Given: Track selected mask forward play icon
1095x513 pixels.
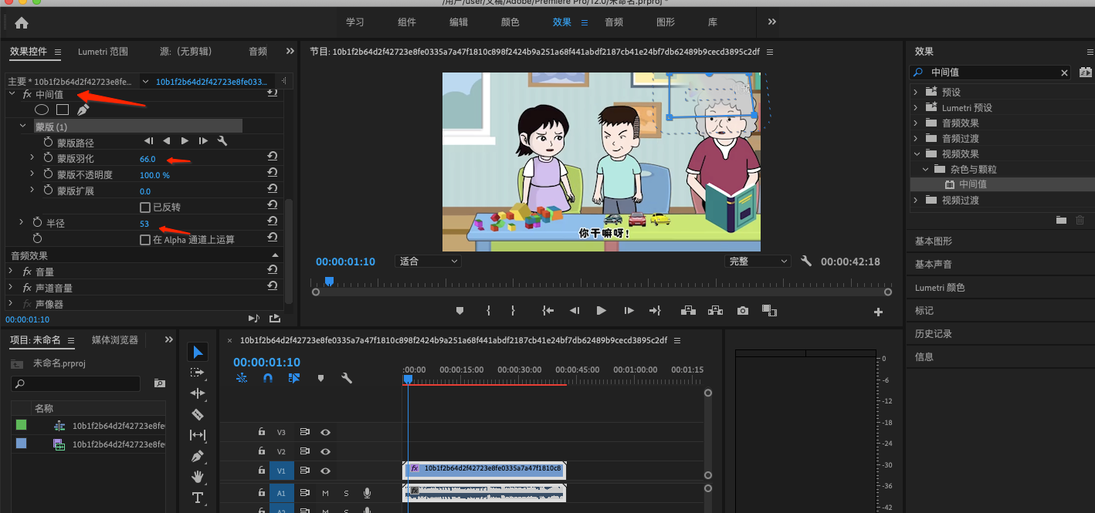Looking at the screenshot, I should coord(185,141).
